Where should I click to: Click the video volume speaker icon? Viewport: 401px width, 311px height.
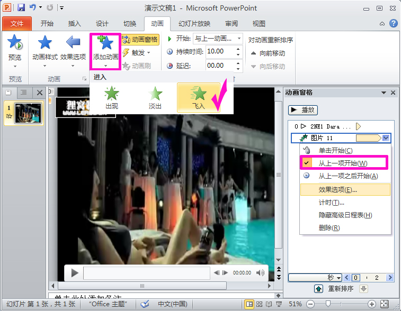click(260, 273)
